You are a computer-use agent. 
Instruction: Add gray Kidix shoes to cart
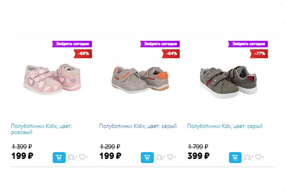[147, 157]
